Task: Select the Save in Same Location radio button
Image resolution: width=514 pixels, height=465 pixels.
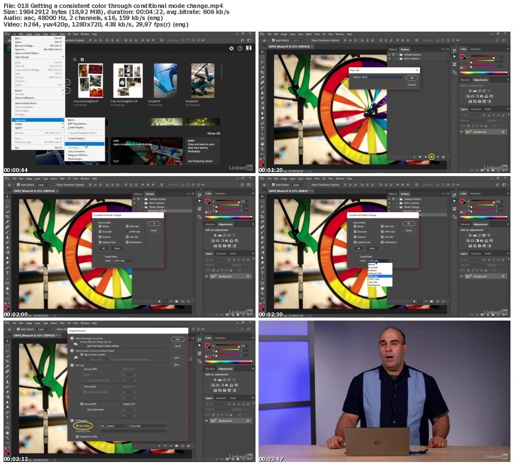Action: pos(82,355)
